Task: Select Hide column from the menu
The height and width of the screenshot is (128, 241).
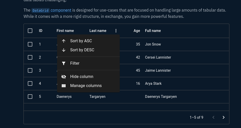Action: [88, 77]
